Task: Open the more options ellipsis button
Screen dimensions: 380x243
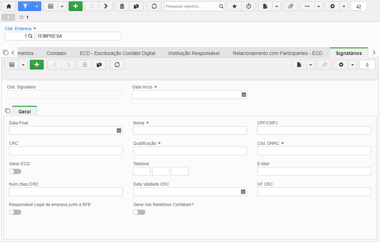Action: point(307,6)
